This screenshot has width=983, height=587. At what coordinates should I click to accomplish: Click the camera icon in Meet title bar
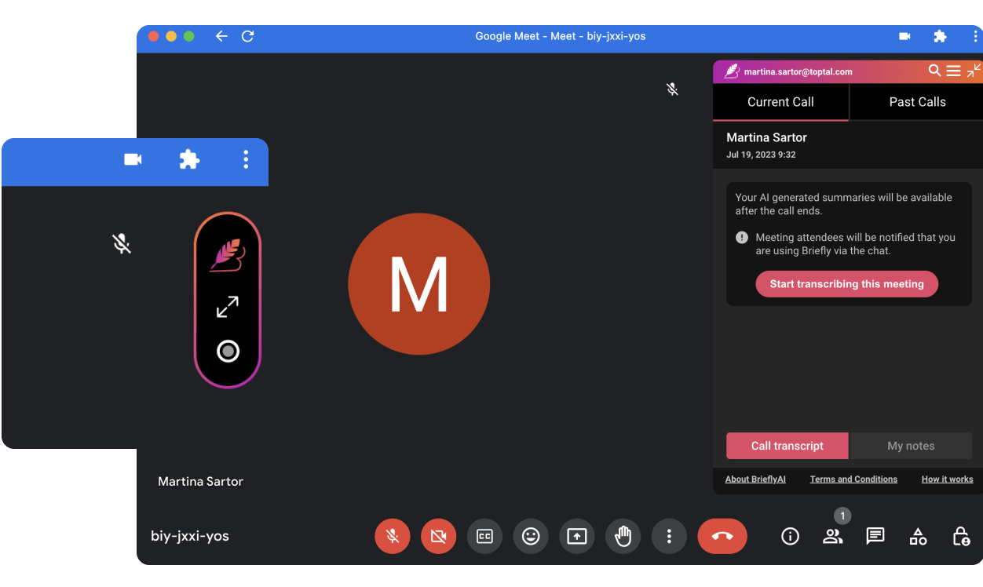click(904, 36)
